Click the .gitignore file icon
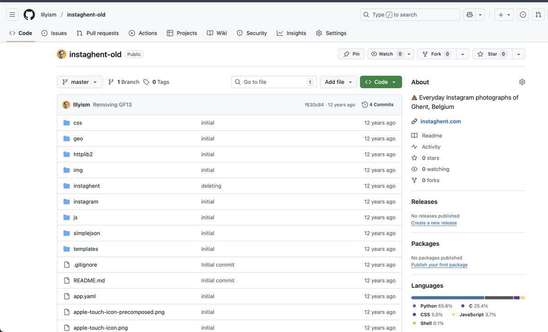 (67, 265)
